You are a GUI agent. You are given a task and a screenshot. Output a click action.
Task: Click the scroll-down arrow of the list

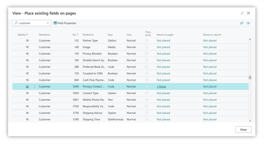click(x=250, y=121)
